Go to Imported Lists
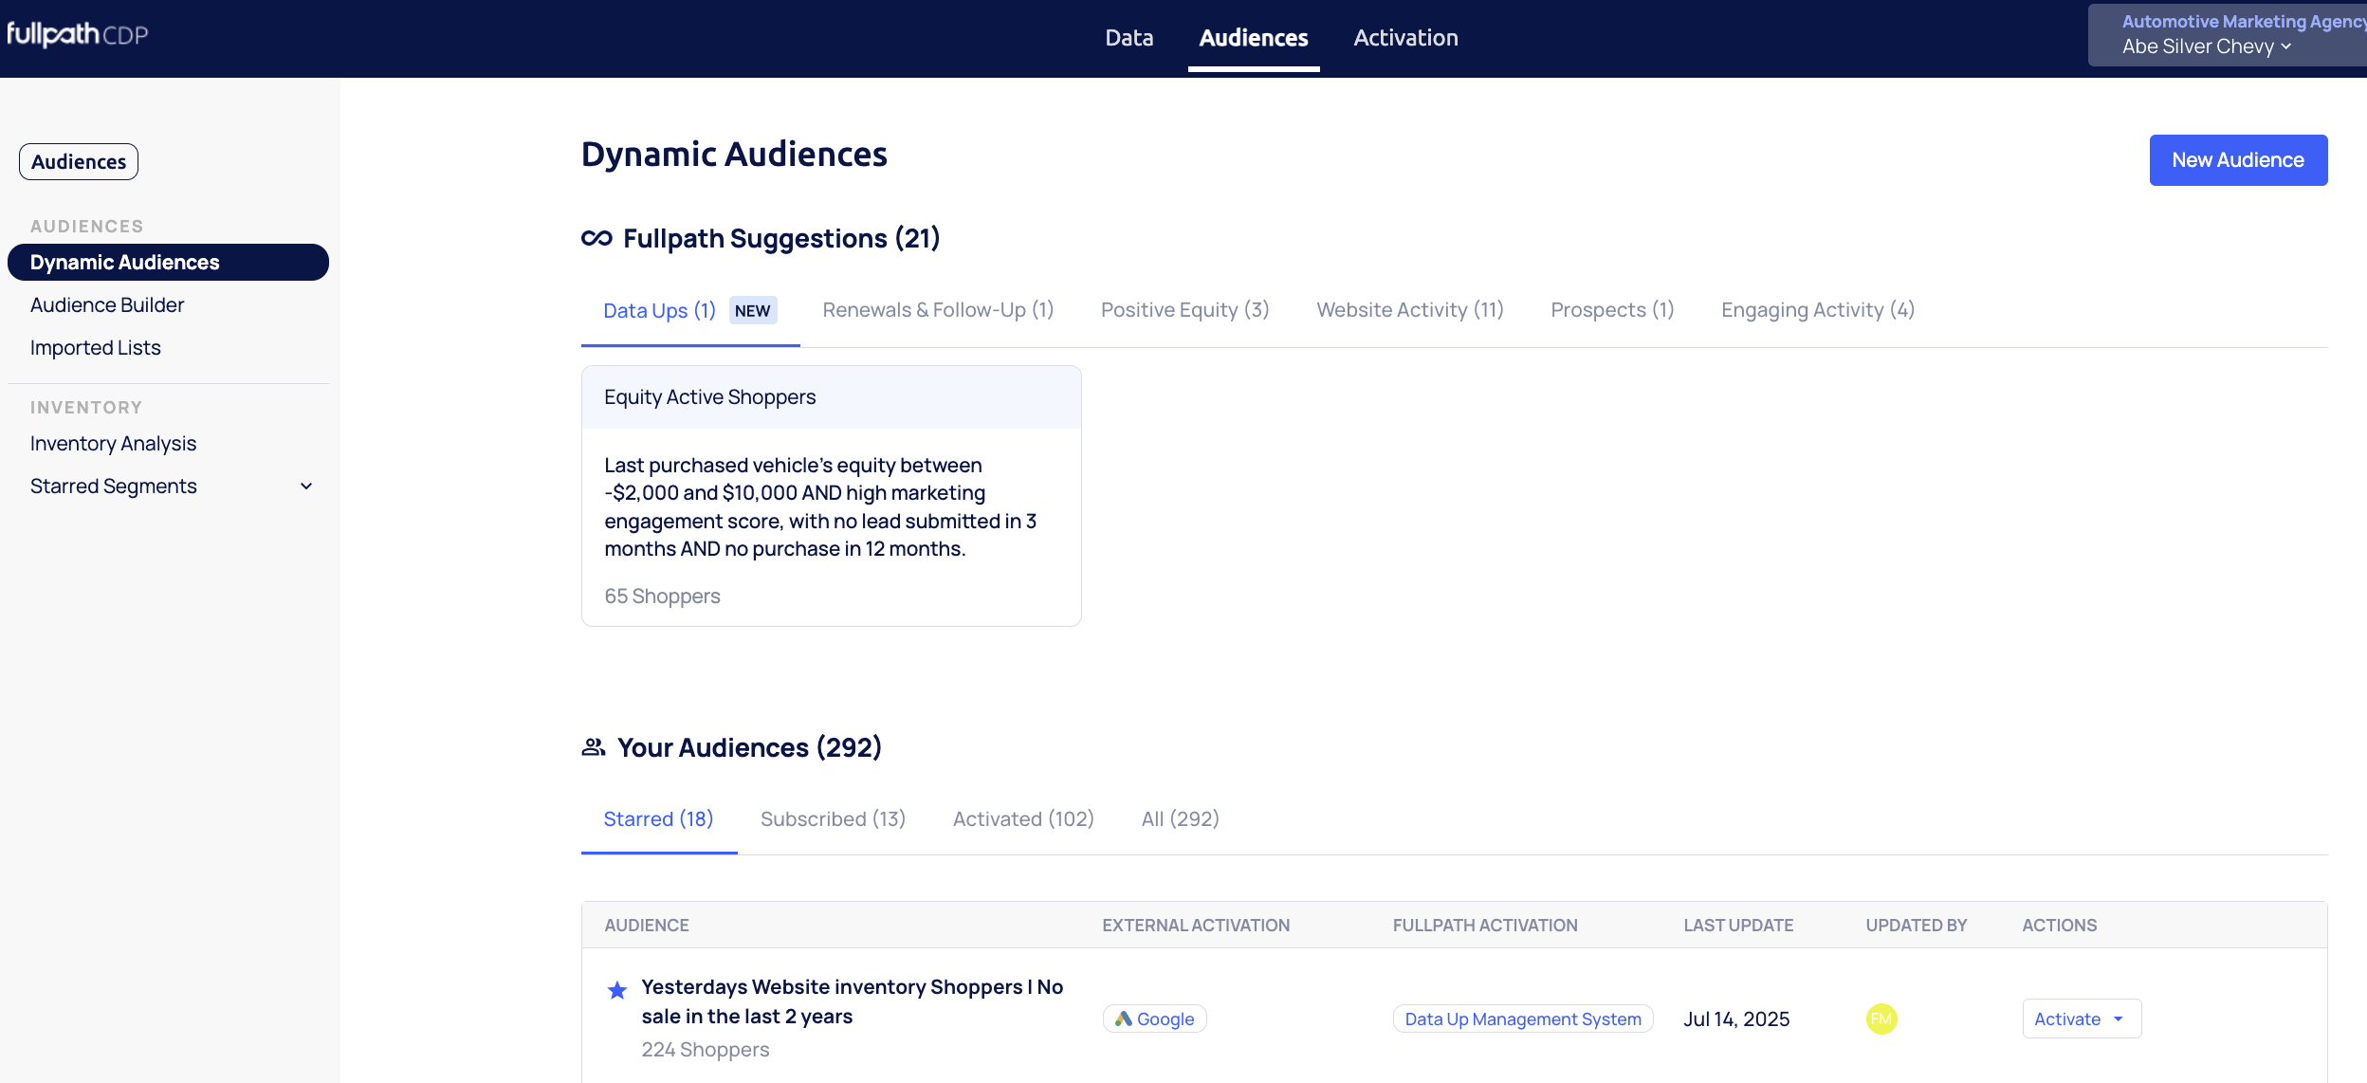2367x1083 pixels. click(x=96, y=348)
